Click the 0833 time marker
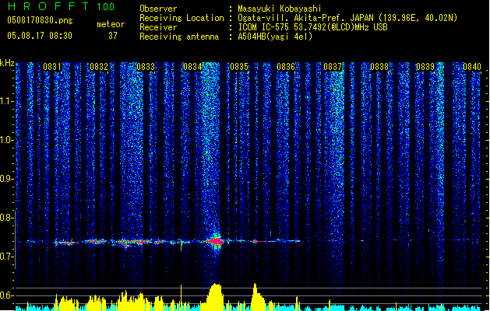The image size is (490, 311). point(146,67)
